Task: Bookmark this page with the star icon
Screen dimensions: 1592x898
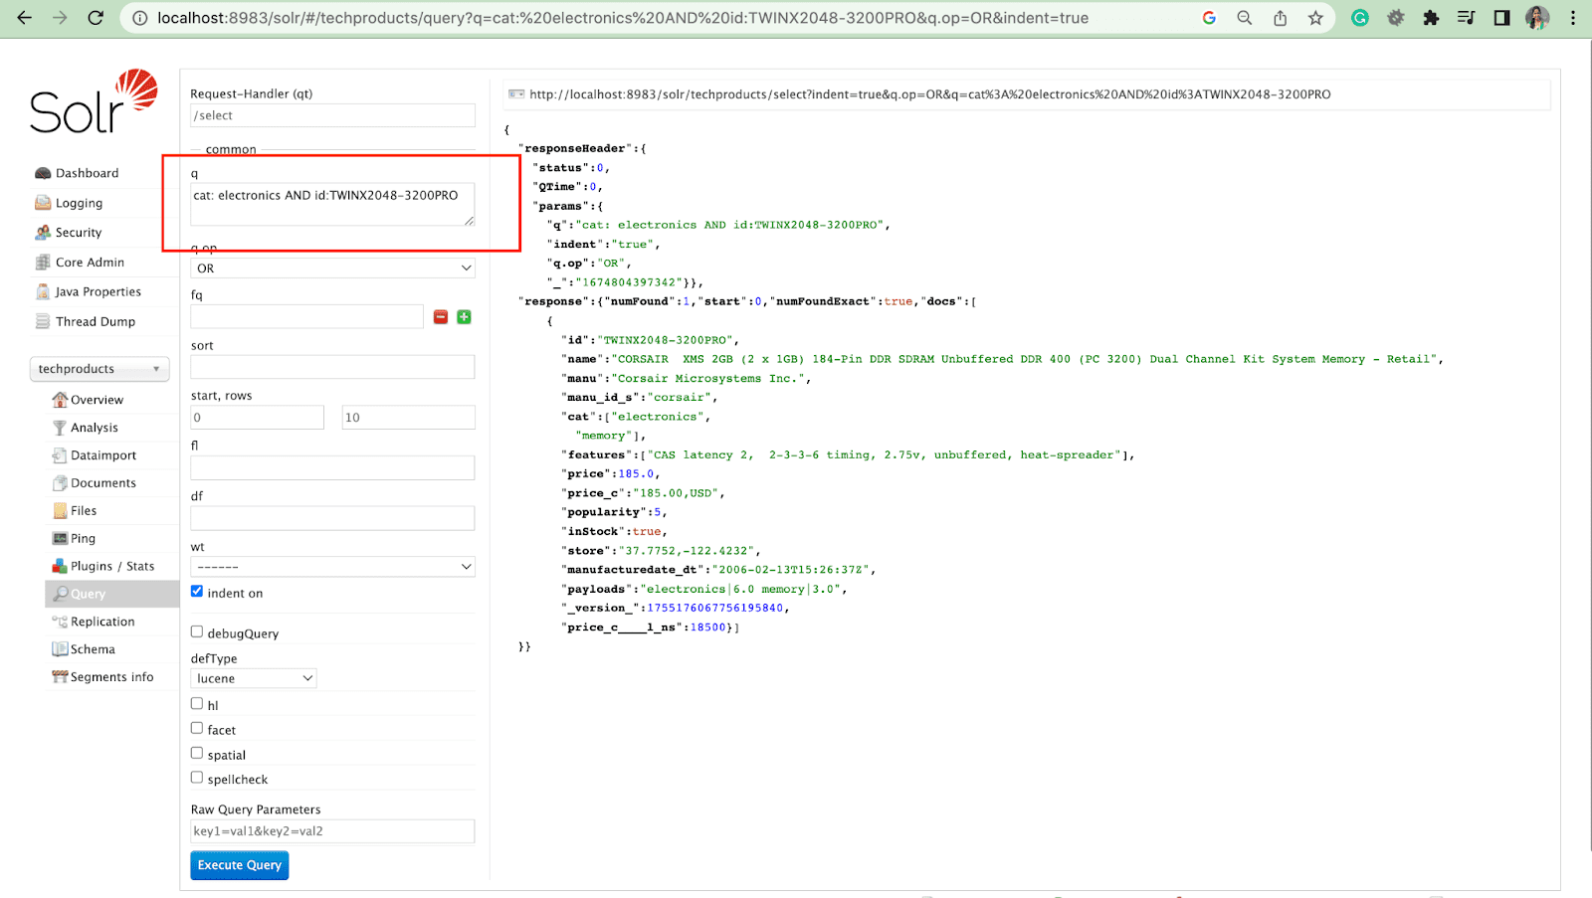Action: point(1315,18)
